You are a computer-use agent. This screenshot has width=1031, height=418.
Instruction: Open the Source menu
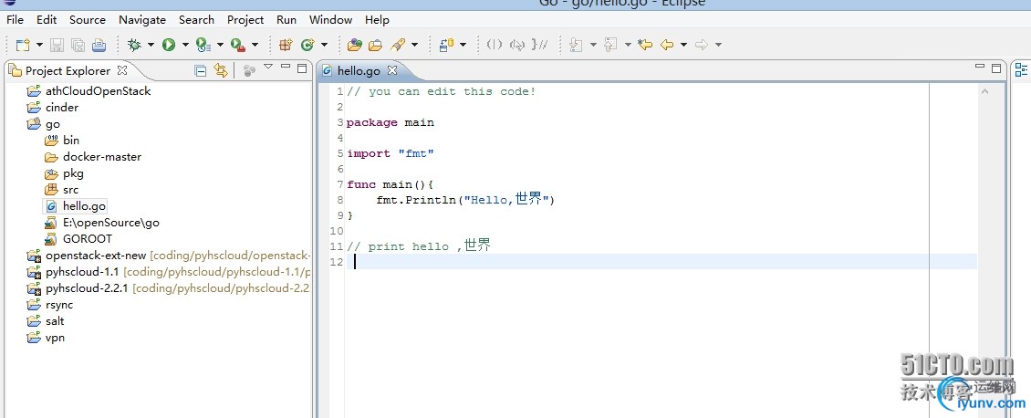pos(88,20)
